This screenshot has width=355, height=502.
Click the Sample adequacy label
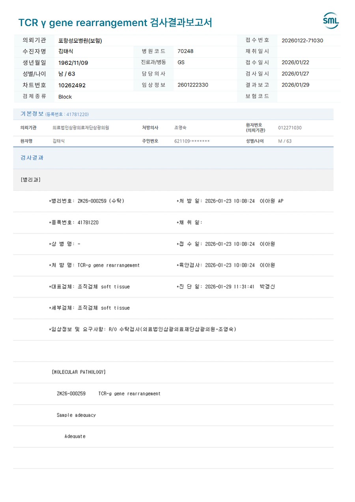[x=76, y=415]
